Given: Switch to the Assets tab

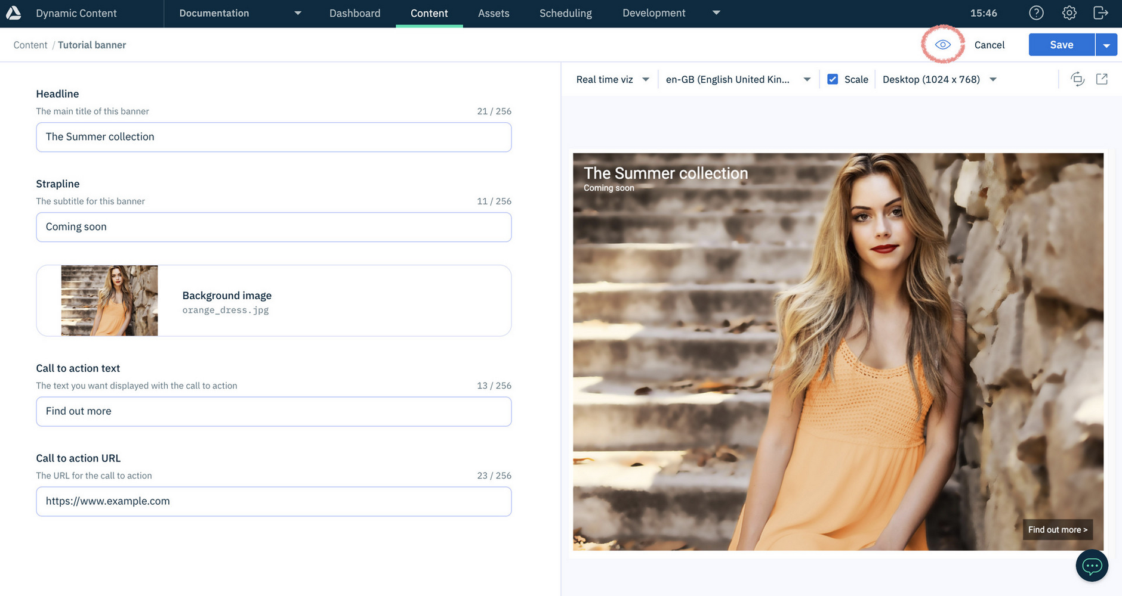Looking at the screenshot, I should [x=494, y=13].
